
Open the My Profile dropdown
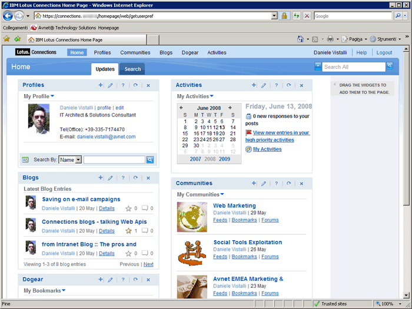coord(52,96)
